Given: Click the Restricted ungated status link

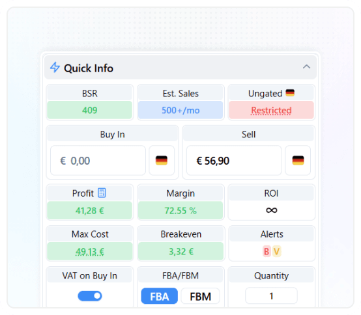Looking at the screenshot, I should click(271, 111).
